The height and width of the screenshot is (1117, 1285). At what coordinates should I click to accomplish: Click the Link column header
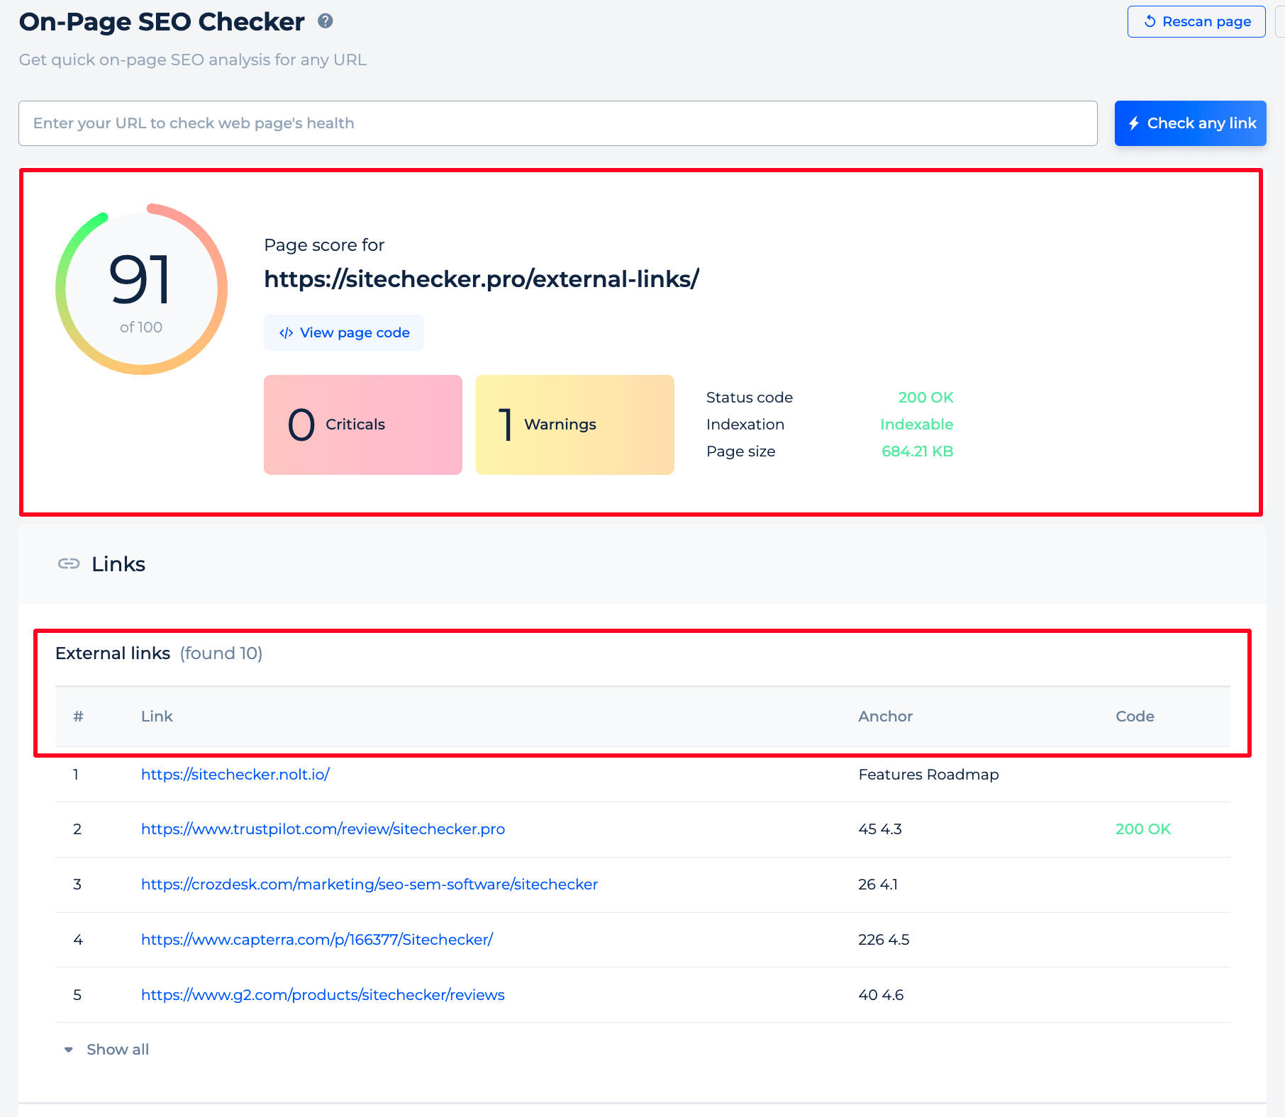[x=157, y=716]
